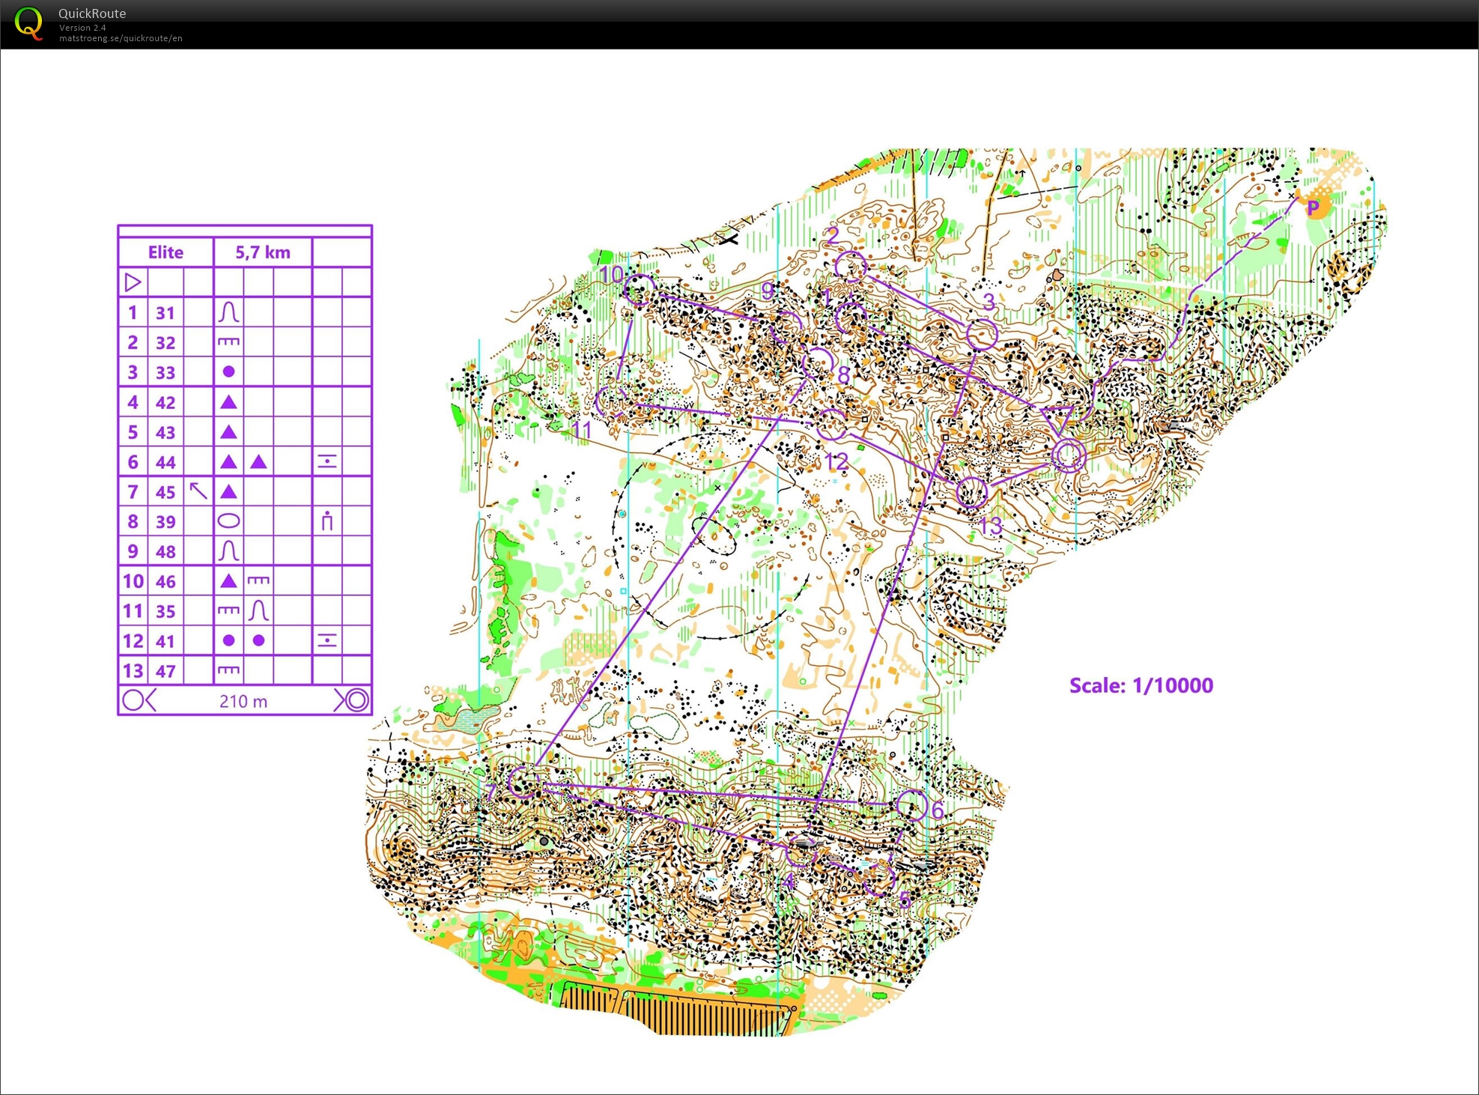Click the manned control person symbol in row 8
Viewport: 1479px width, 1095px height.
[327, 521]
